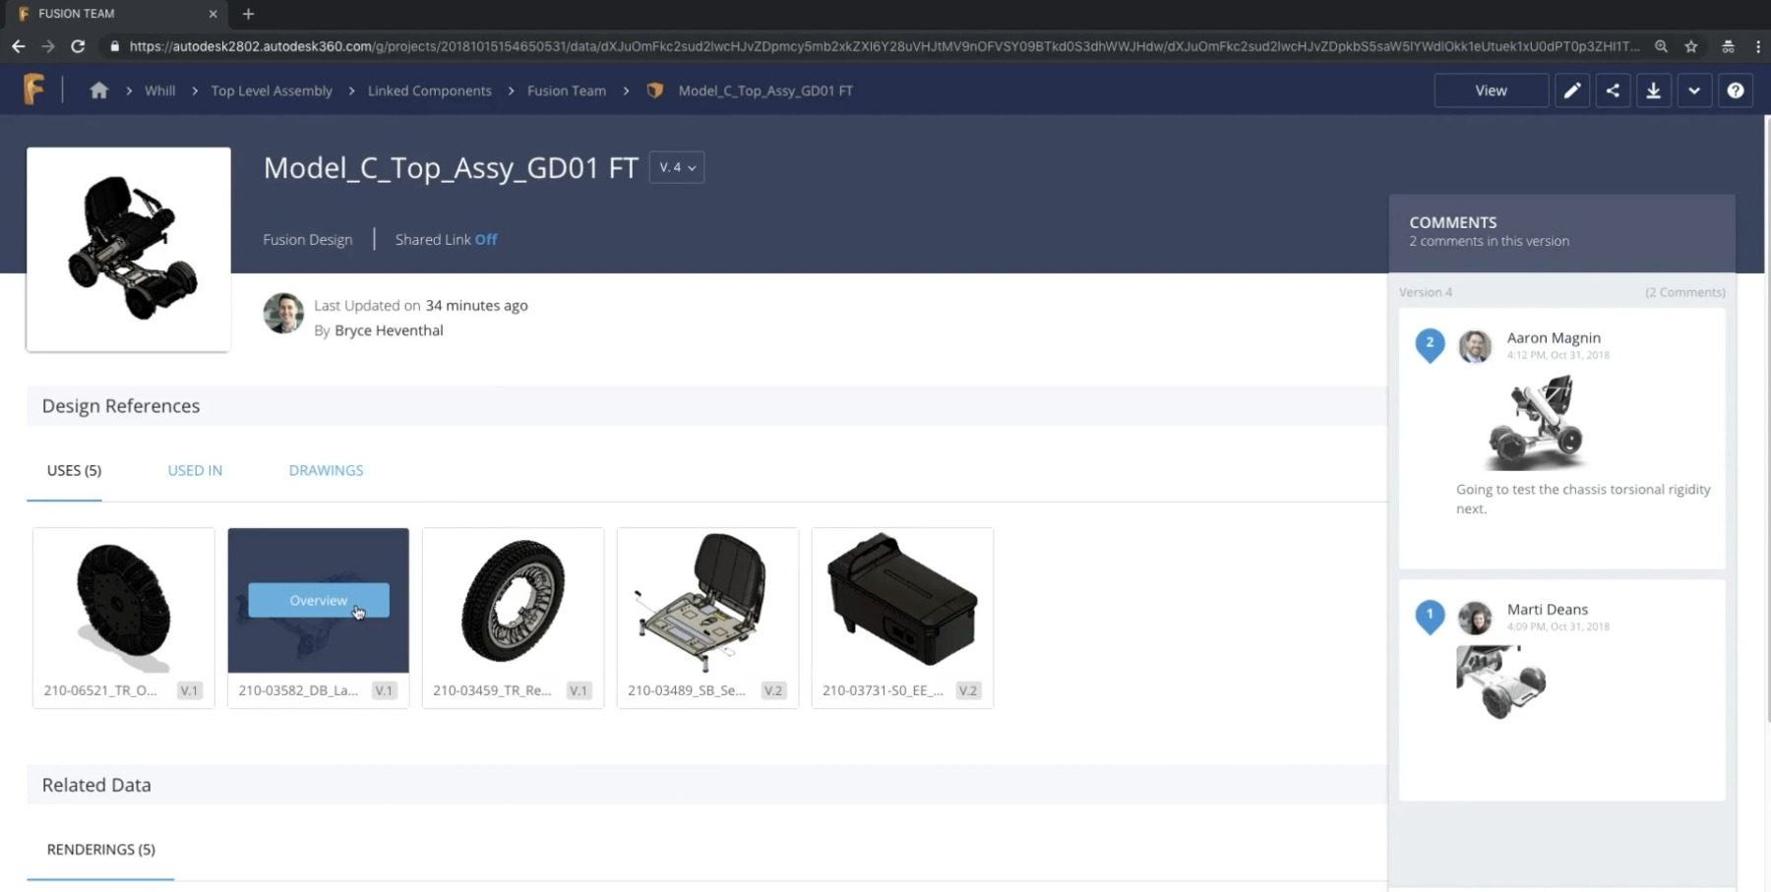The image size is (1771, 892).
Task: Click the wheelchair model thumbnail
Action: pyautogui.click(x=129, y=249)
